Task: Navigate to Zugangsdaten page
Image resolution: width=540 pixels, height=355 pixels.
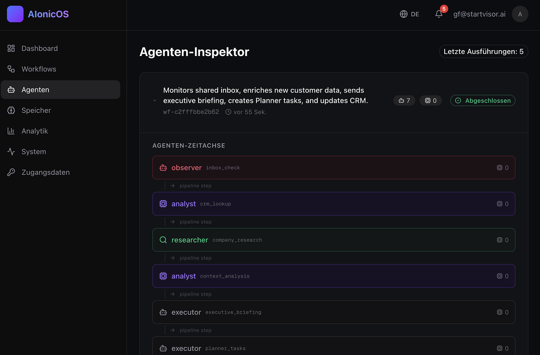Action: pos(46,172)
